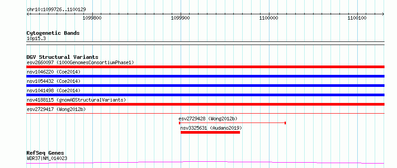Click ruler tick label 1099800

point(92,18)
